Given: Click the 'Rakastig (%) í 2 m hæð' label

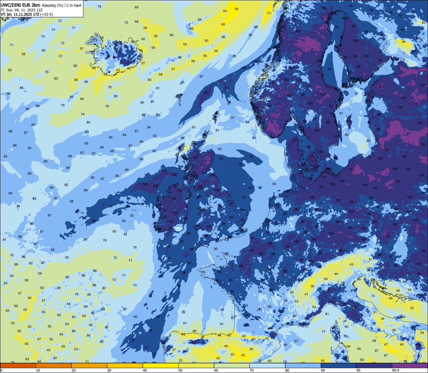Looking at the screenshot, I should click(61, 5).
